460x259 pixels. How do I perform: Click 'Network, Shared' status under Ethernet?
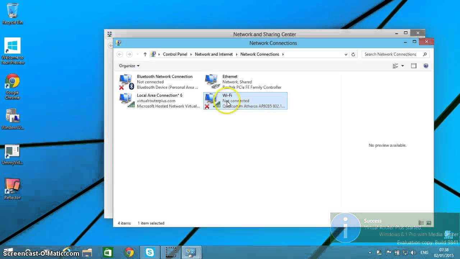237,82
